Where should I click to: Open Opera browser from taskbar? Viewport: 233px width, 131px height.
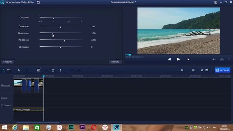(94, 127)
